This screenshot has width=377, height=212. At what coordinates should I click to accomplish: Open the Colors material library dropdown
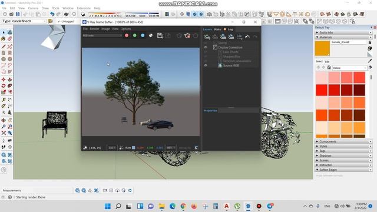(349, 68)
